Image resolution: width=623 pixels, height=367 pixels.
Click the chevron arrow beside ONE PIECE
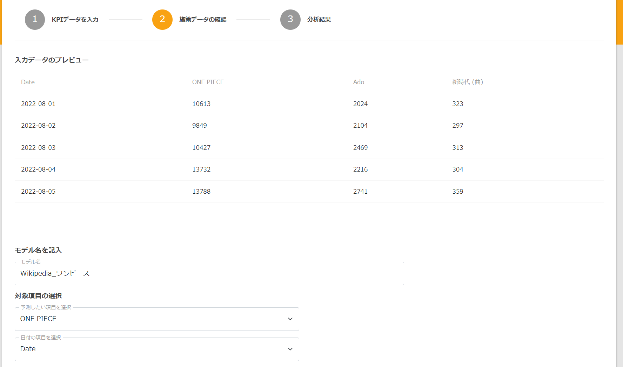coord(290,319)
